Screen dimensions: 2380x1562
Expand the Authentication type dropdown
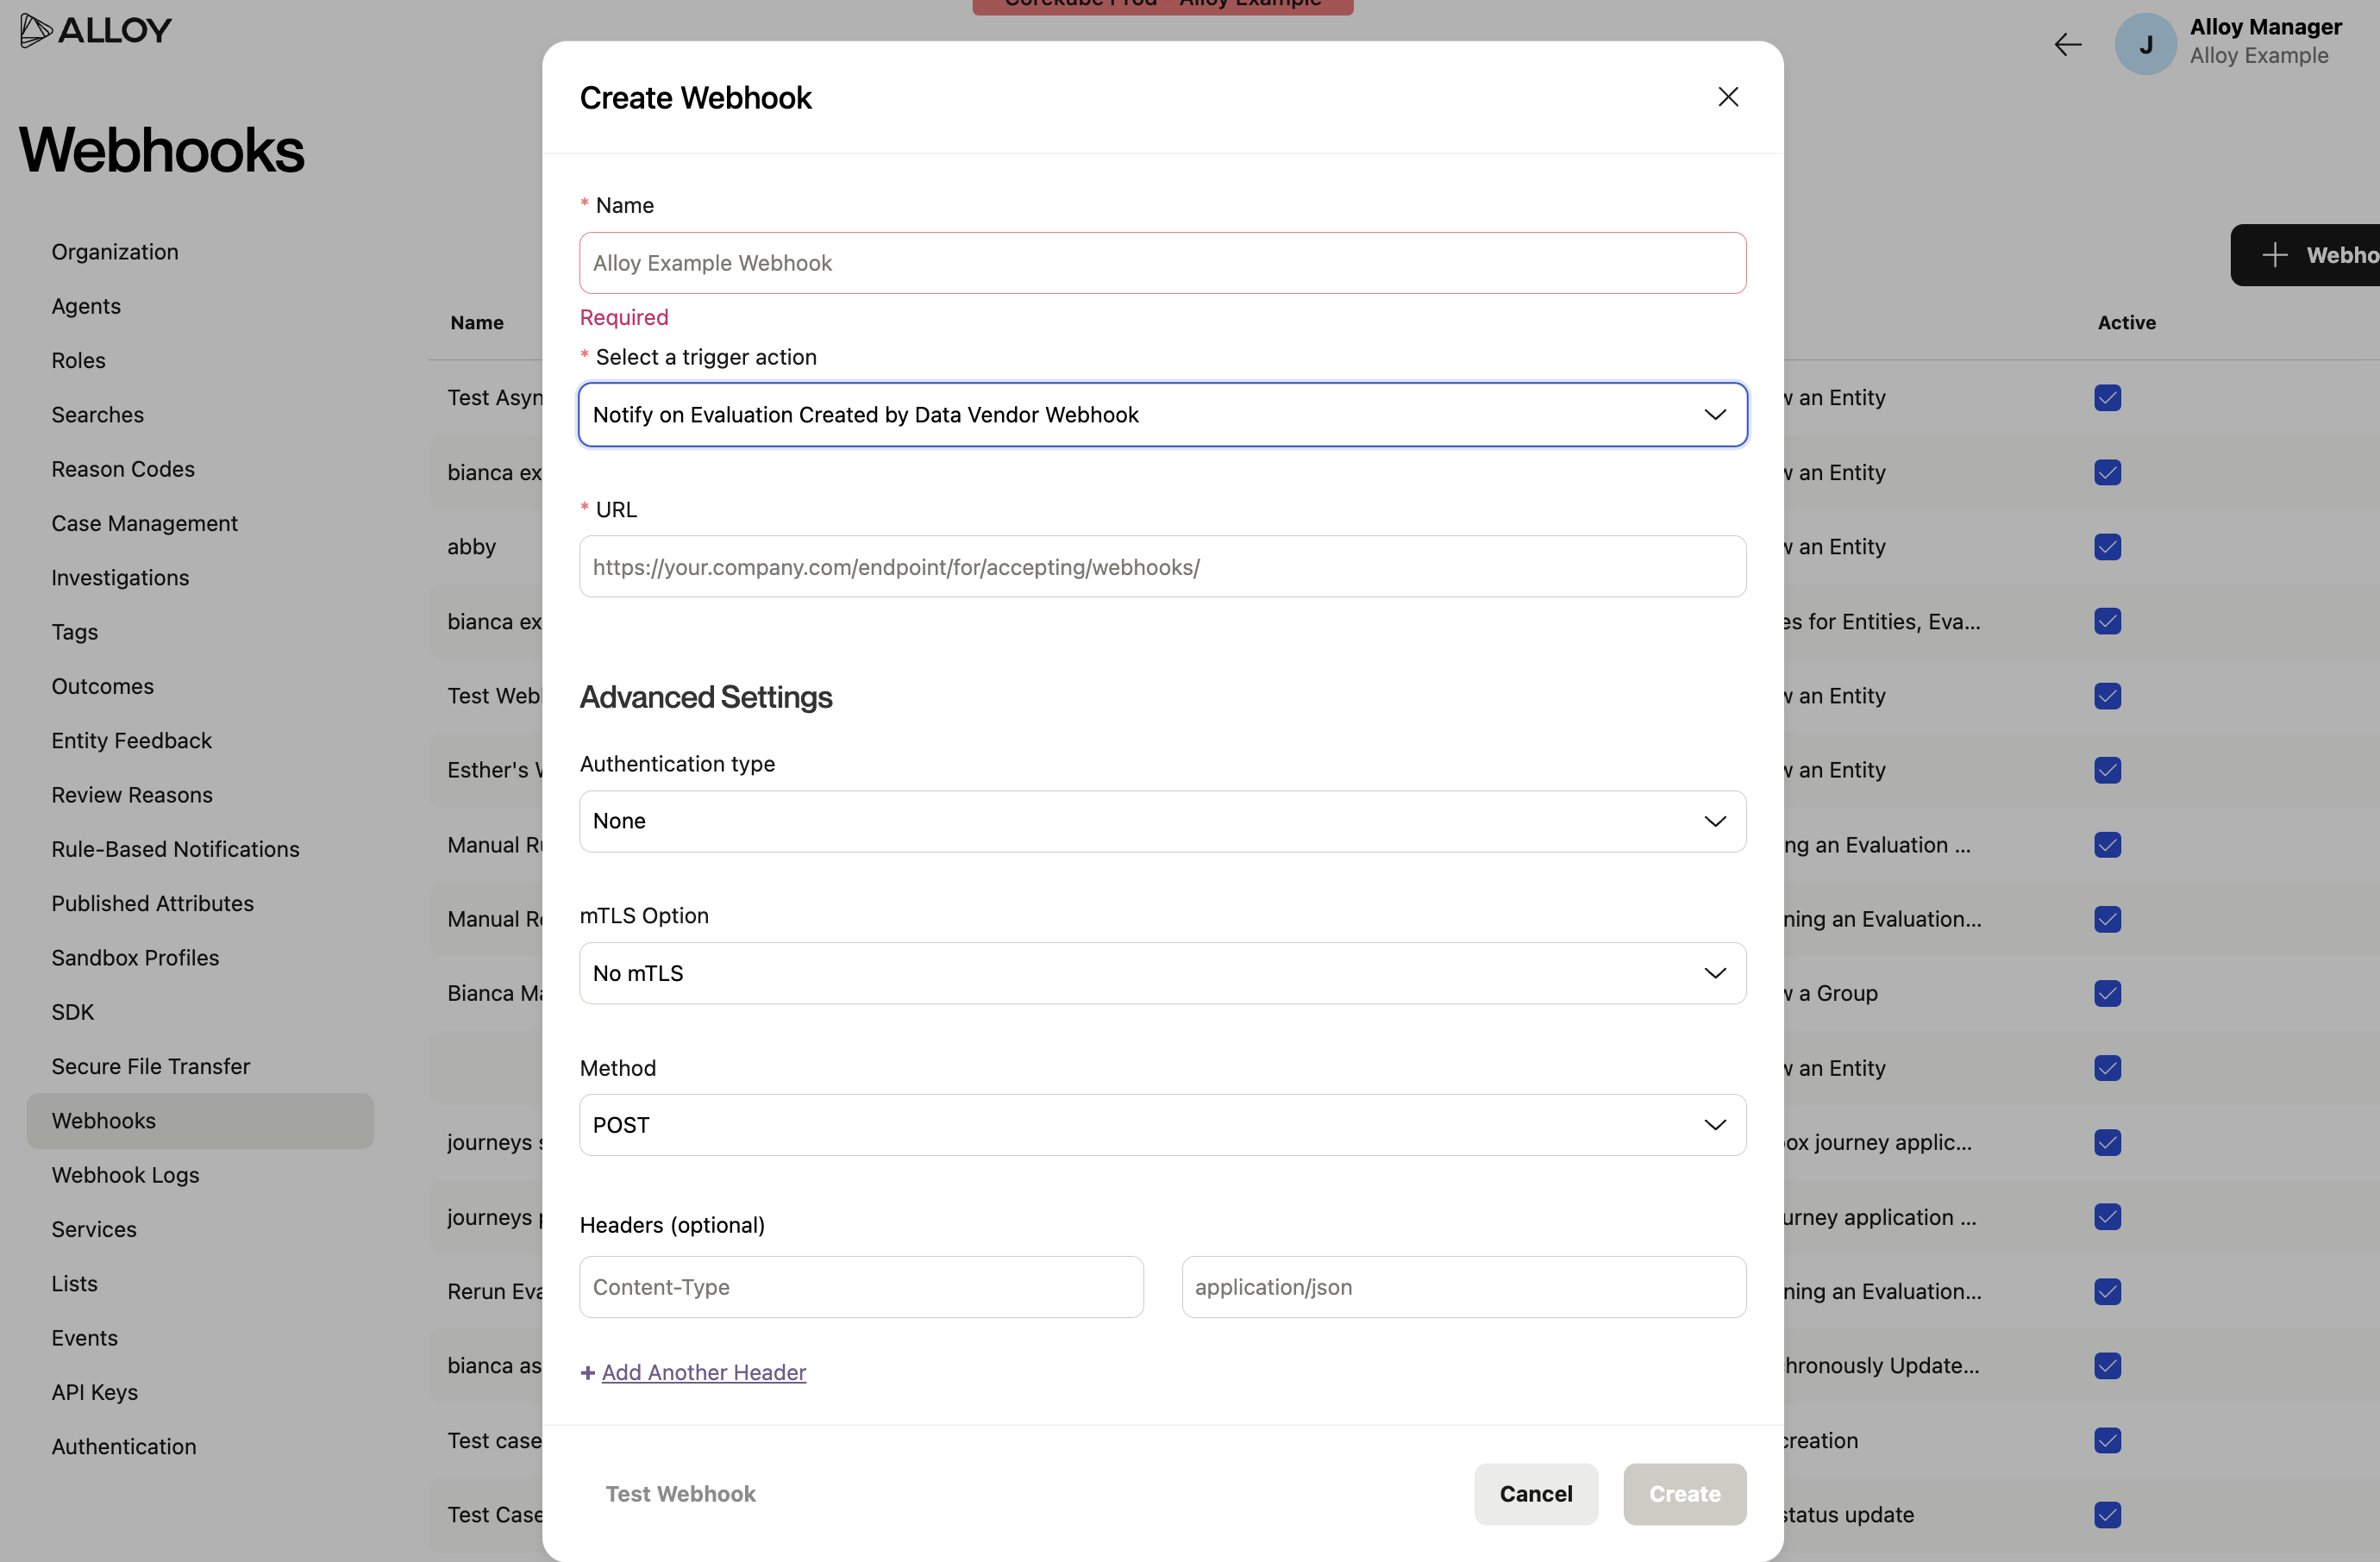coord(1162,822)
